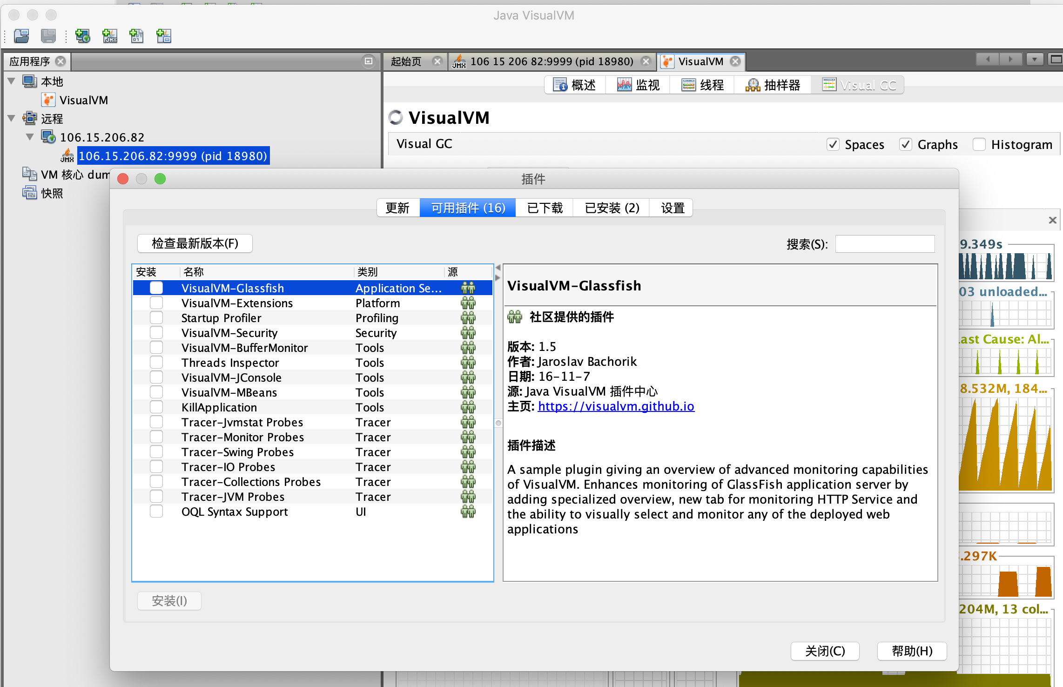This screenshot has height=687, width=1063.
Task: Check the install box for VisualVM-Glassfish
Action: click(x=156, y=288)
